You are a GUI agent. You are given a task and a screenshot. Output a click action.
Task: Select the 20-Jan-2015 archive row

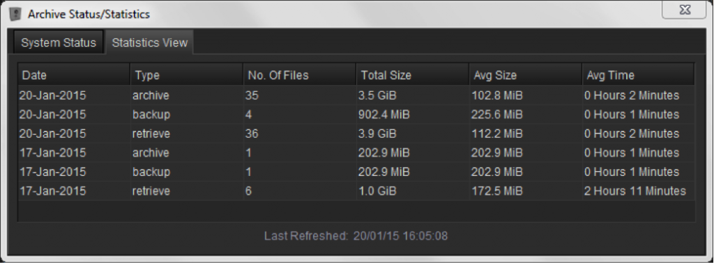(x=356, y=95)
